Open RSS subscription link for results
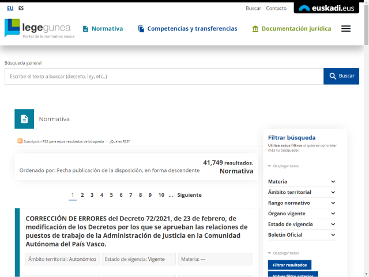This screenshot has height=277, width=369. (63, 141)
